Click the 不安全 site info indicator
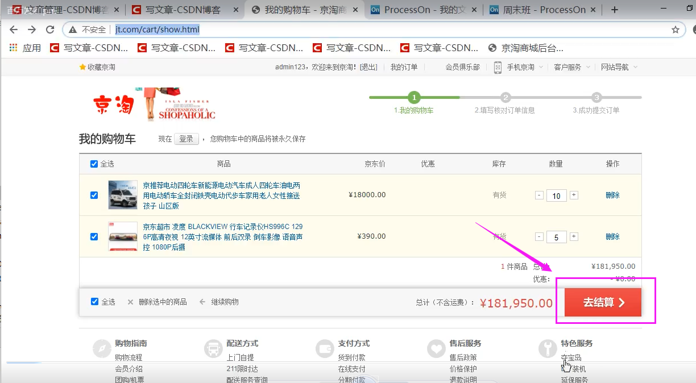The width and height of the screenshot is (696, 383). 87,30
